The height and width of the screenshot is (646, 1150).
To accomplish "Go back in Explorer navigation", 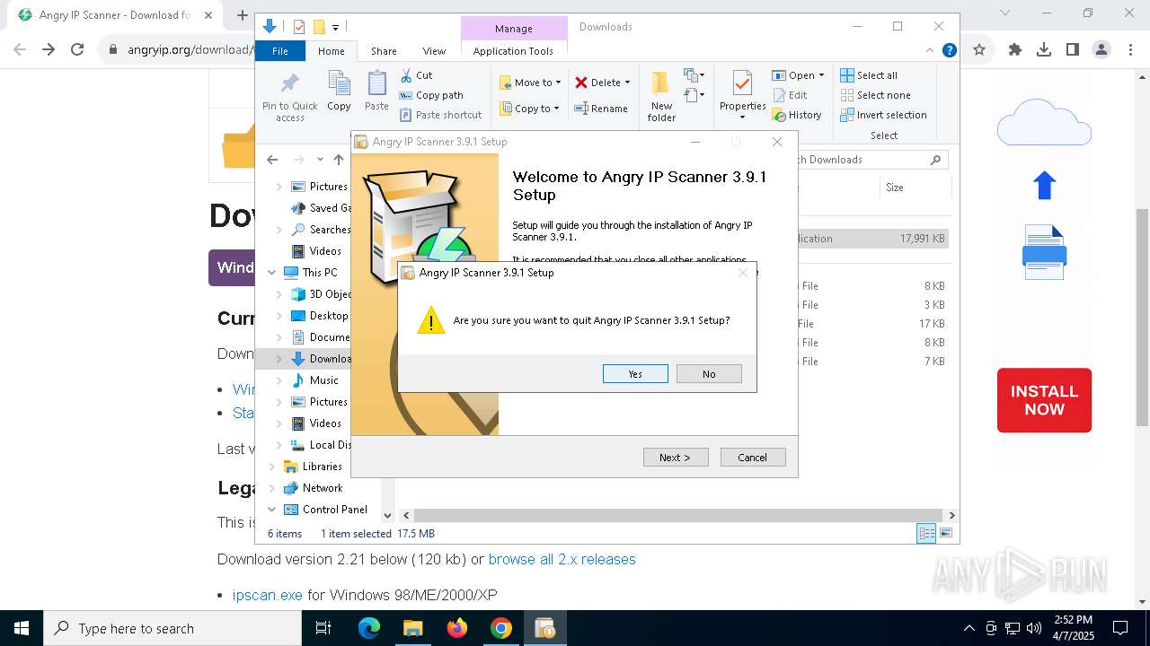I will (272, 160).
